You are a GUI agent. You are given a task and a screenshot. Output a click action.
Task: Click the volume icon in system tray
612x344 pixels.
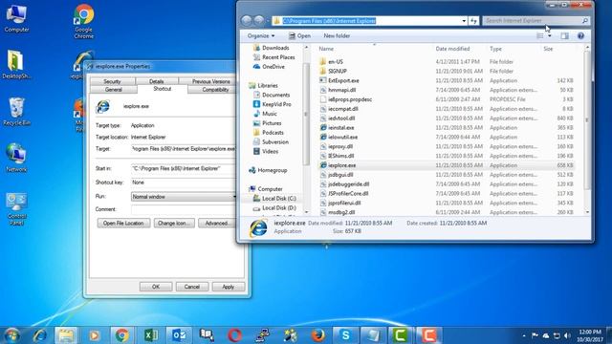coord(567,335)
